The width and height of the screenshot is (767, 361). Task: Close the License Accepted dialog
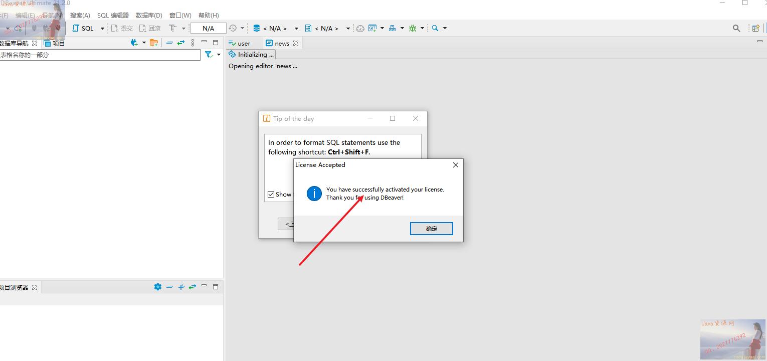pyautogui.click(x=456, y=165)
